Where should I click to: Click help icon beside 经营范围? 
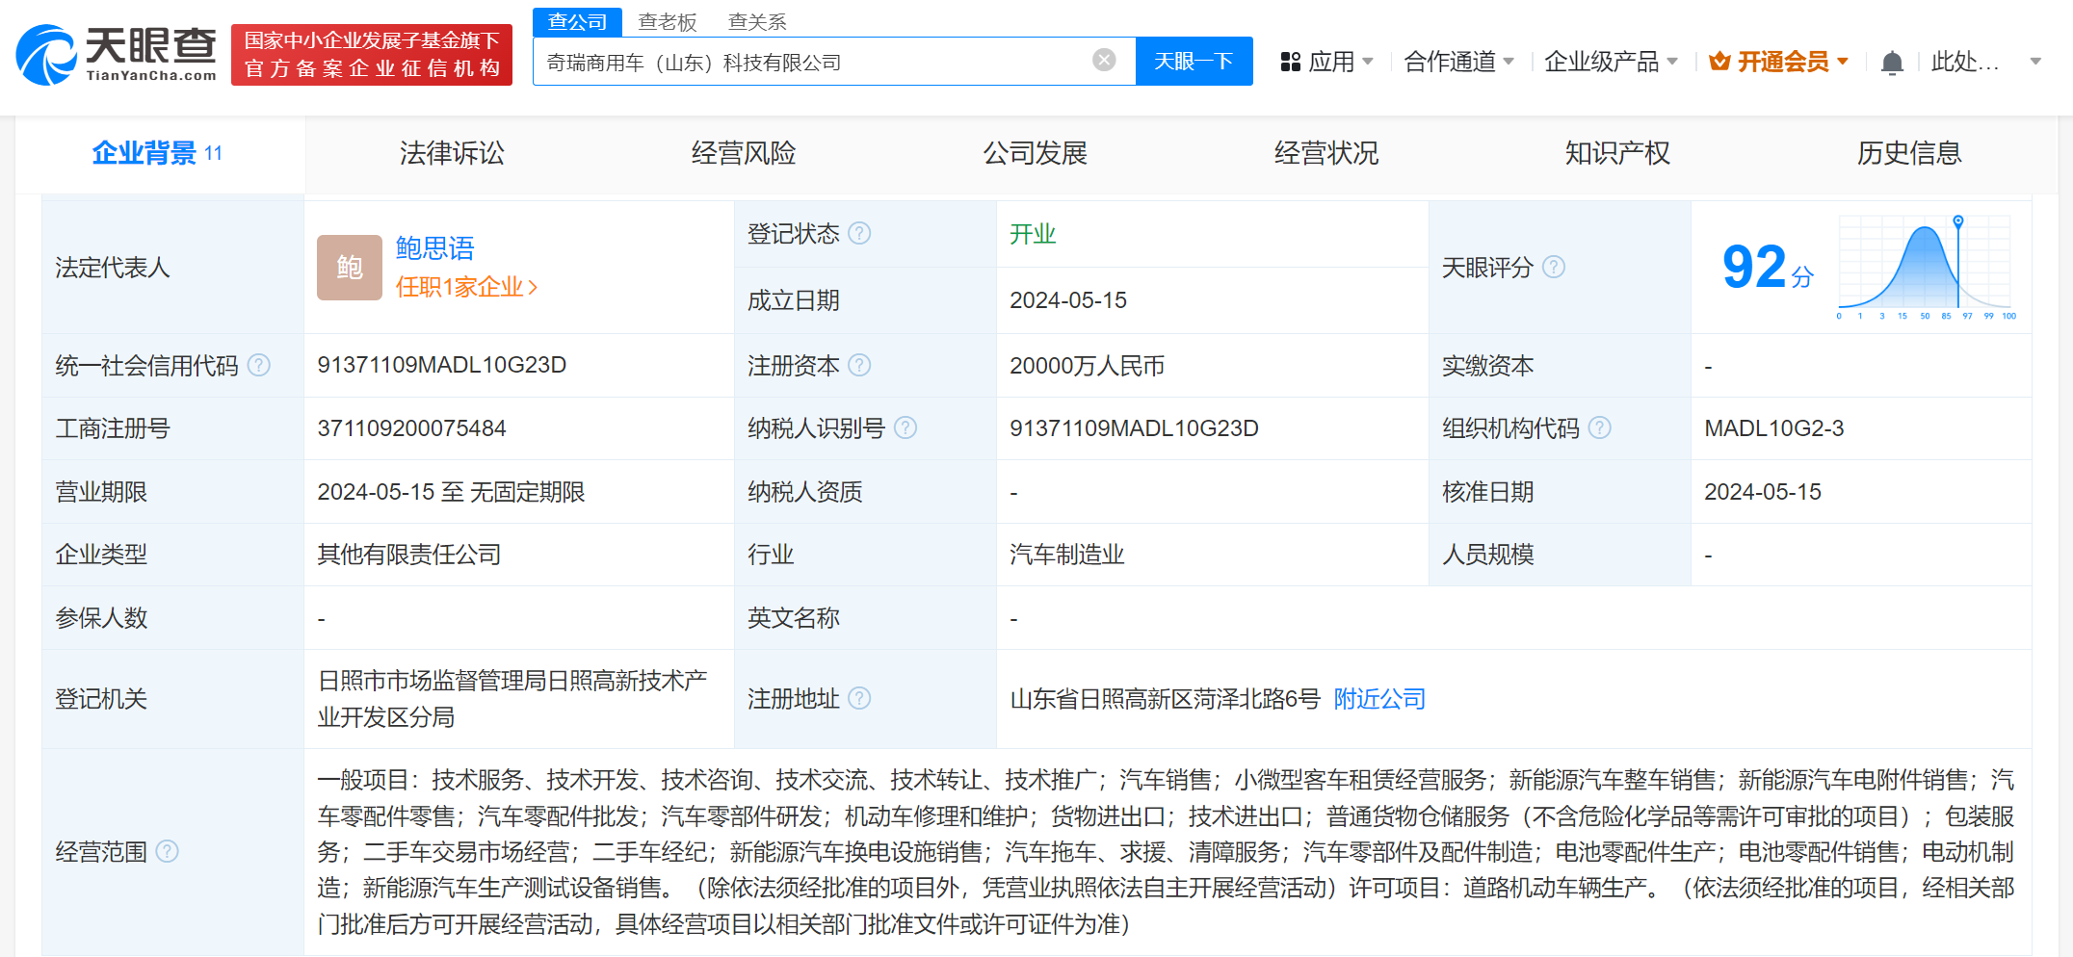[x=167, y=852]
